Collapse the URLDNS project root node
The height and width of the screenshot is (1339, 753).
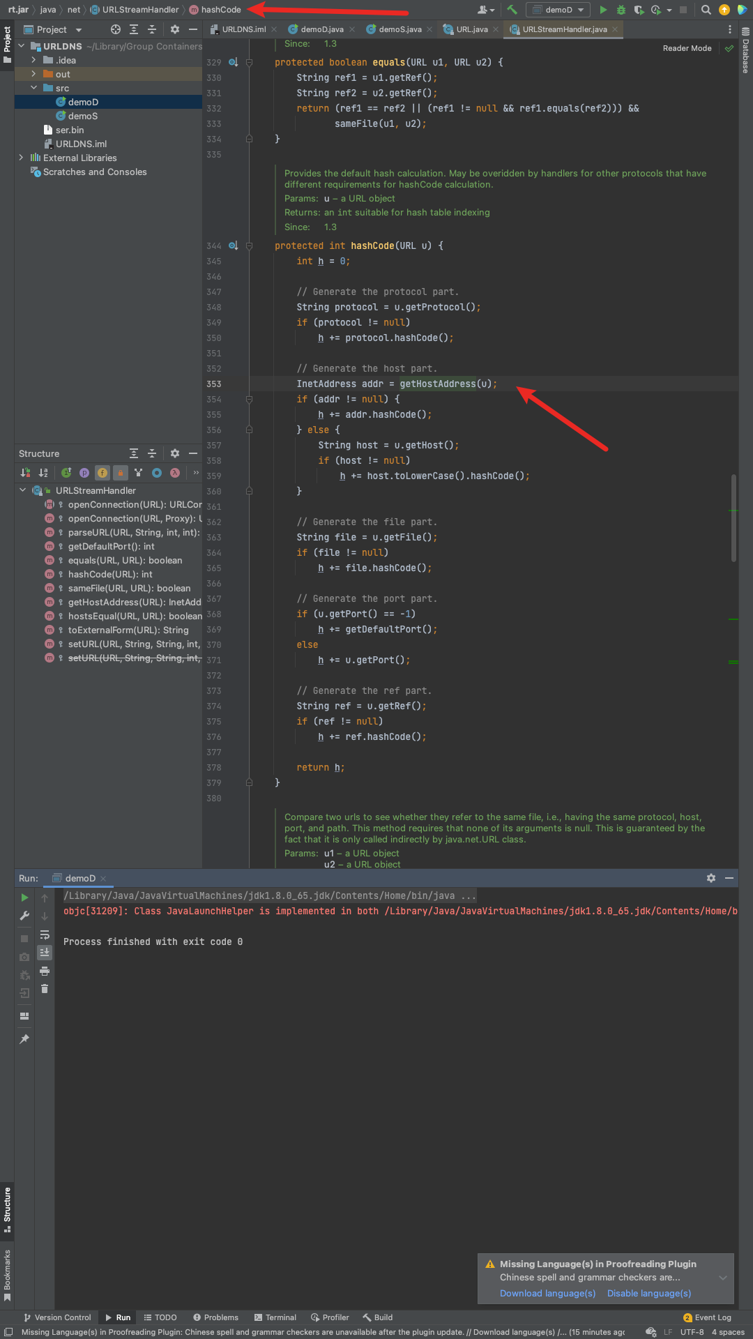[x=22, y=46]
